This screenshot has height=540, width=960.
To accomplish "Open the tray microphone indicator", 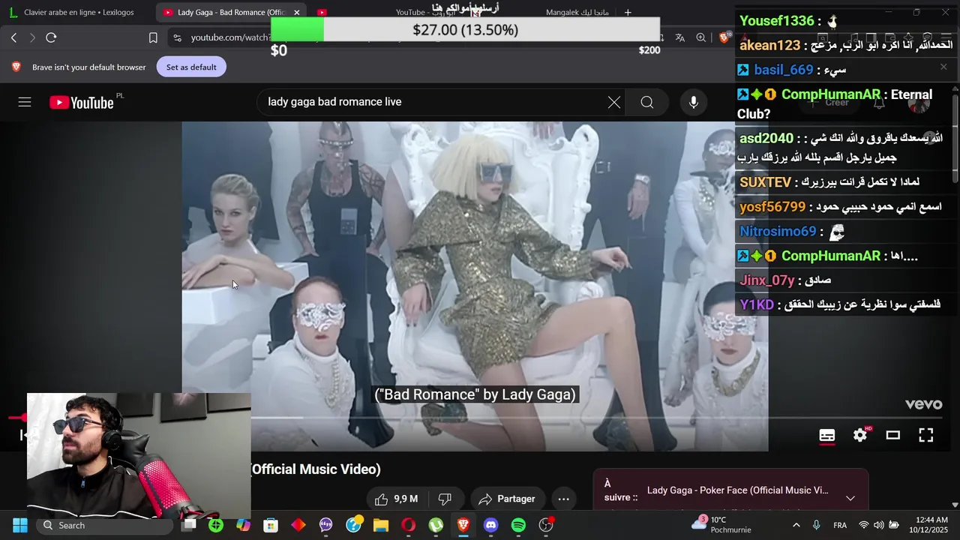I will point(817,525).
